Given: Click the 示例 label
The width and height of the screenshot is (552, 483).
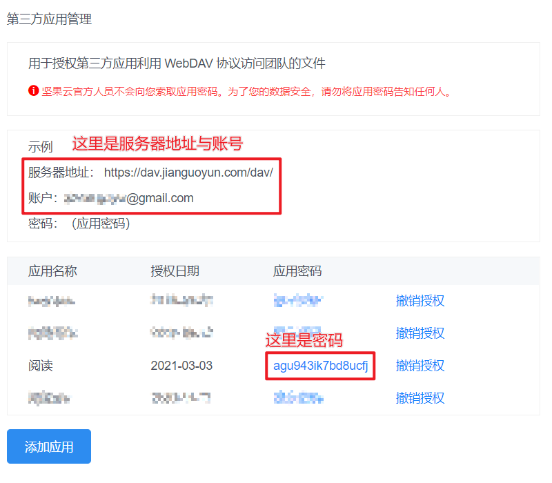Looking at the screenshot, I should [41, 146].
